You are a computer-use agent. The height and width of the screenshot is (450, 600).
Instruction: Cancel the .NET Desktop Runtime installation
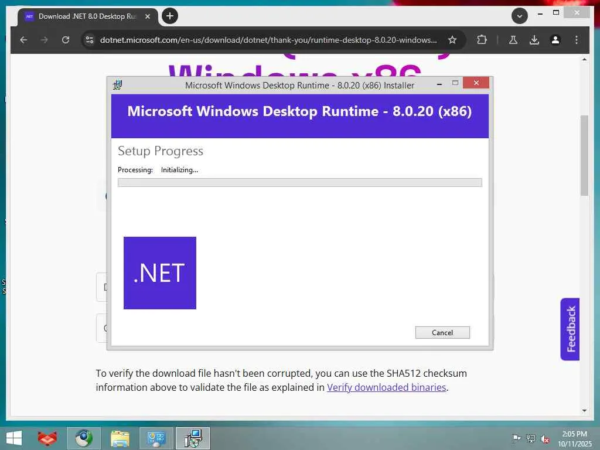click(442, 333)
